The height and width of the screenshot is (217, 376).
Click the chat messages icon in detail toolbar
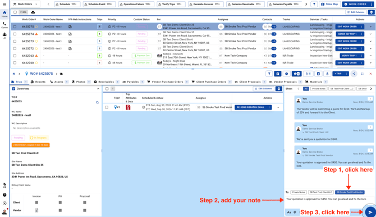click(x=297, y=74)
